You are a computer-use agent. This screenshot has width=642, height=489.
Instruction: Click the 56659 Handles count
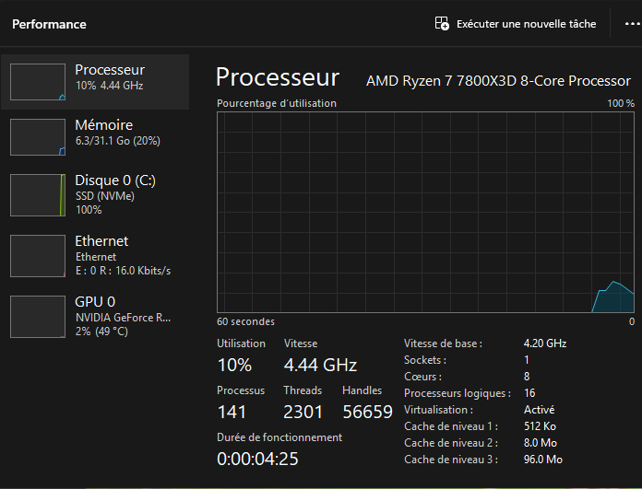(x=367, y=412)
